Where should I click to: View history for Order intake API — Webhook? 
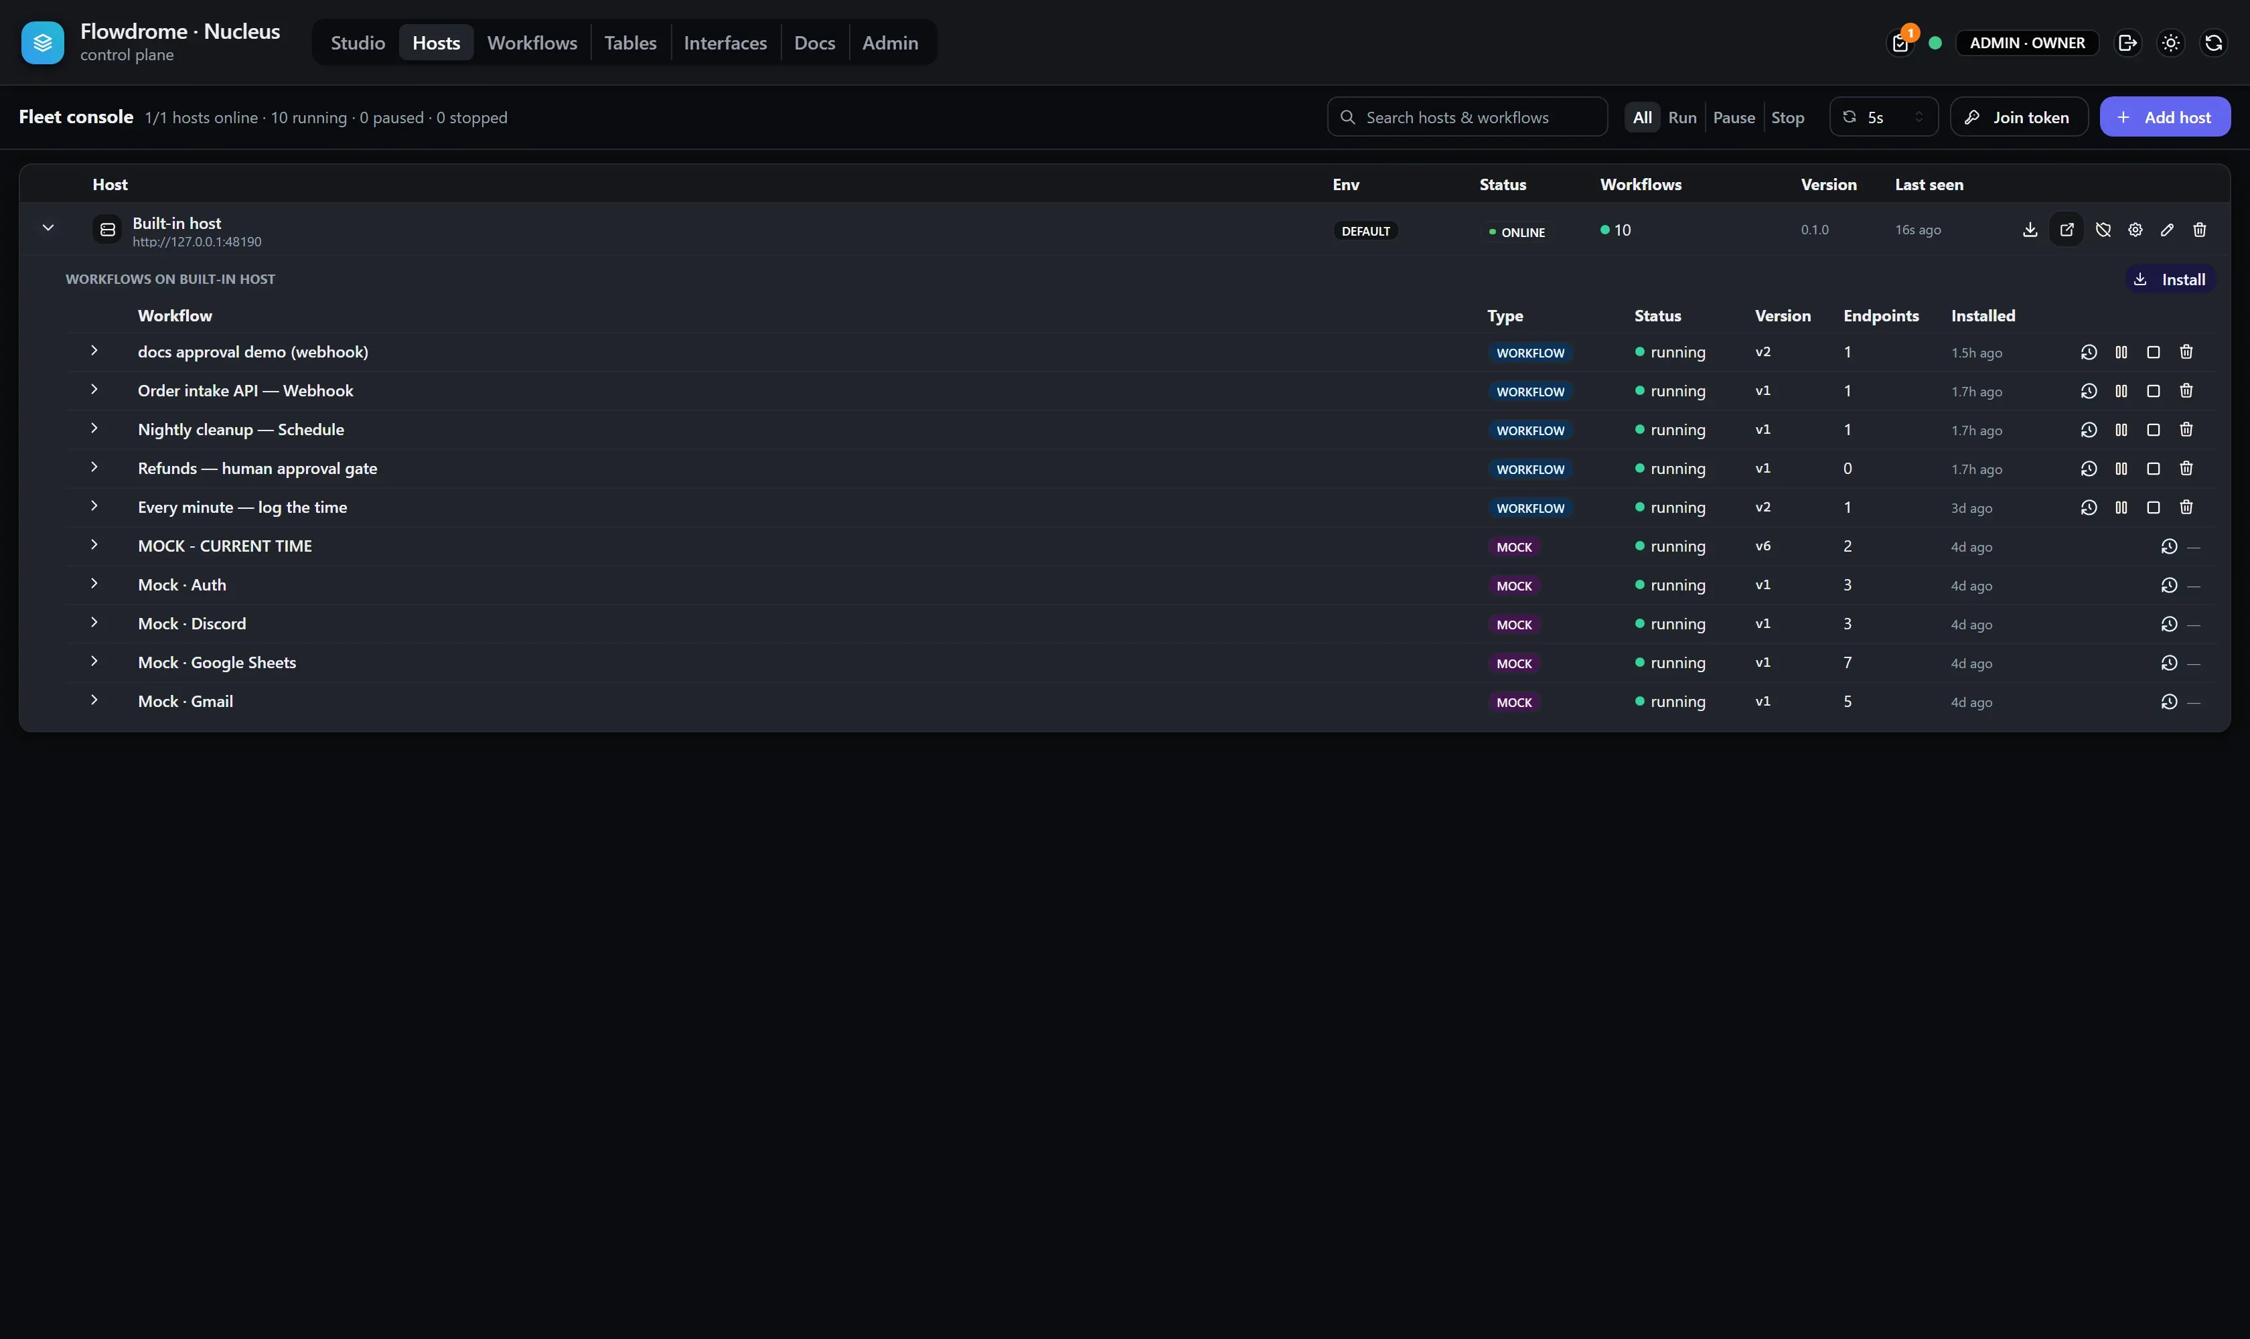coord(2089,392)
